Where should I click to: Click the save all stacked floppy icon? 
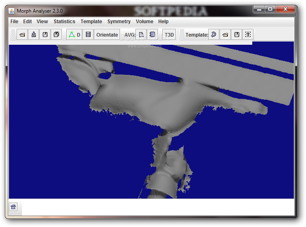tap(57, 35)
